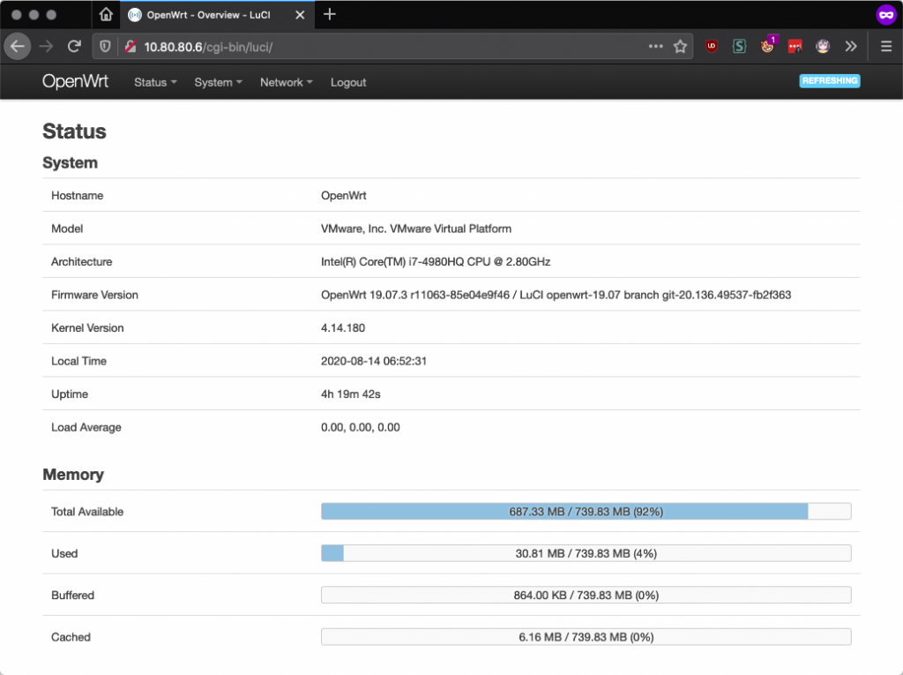
Task: Click the Uptime label
Action: [x=70, y=394]
